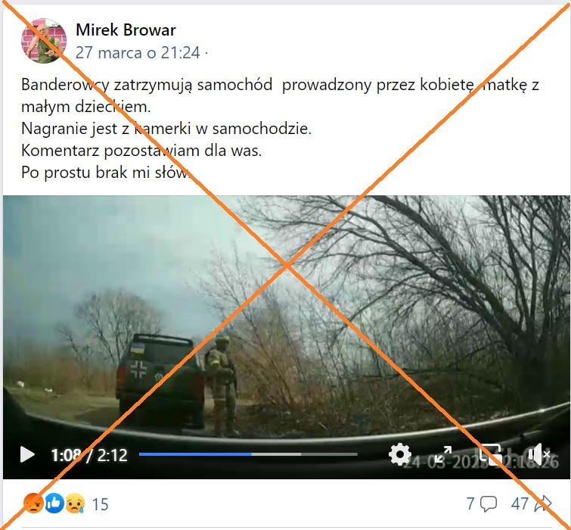The height and width of the screenshot is (530, 571).
Task: Open post timestamp 27 marca o 21:24
Action: tap(138, 52)
